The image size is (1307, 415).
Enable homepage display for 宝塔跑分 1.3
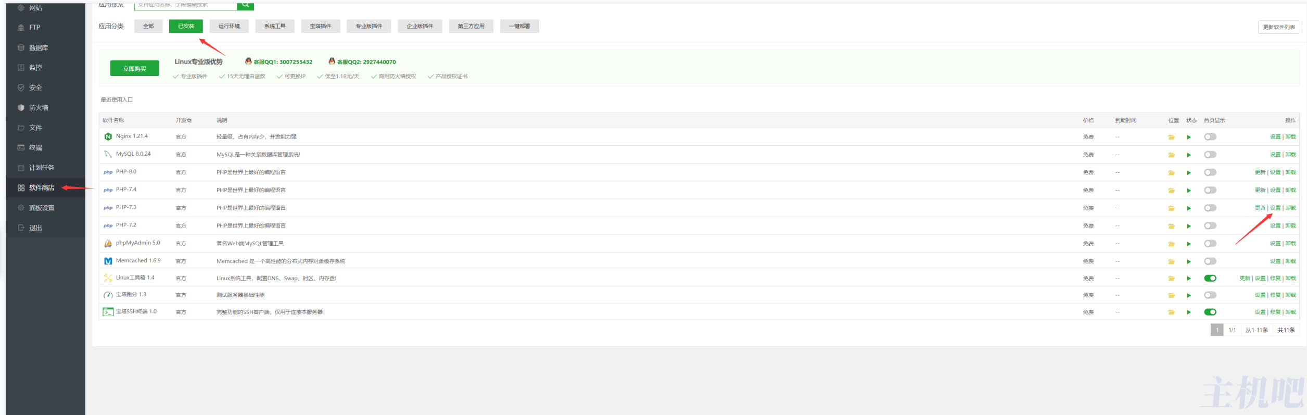tap(1210, 295)
